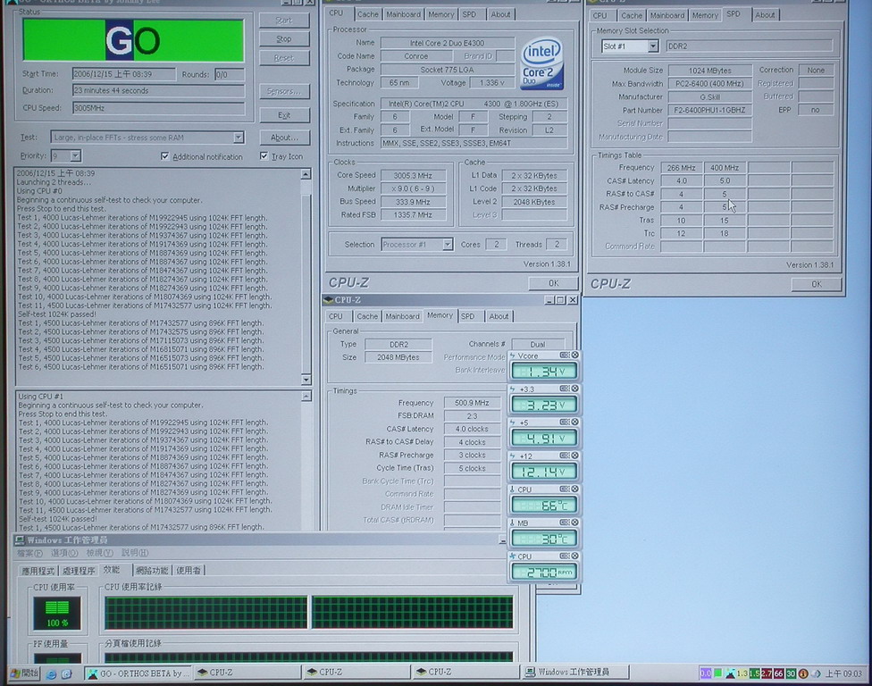872x686 pixels.
Task: Open settings on the +12 voltage widget
Action: pos(565,456)
